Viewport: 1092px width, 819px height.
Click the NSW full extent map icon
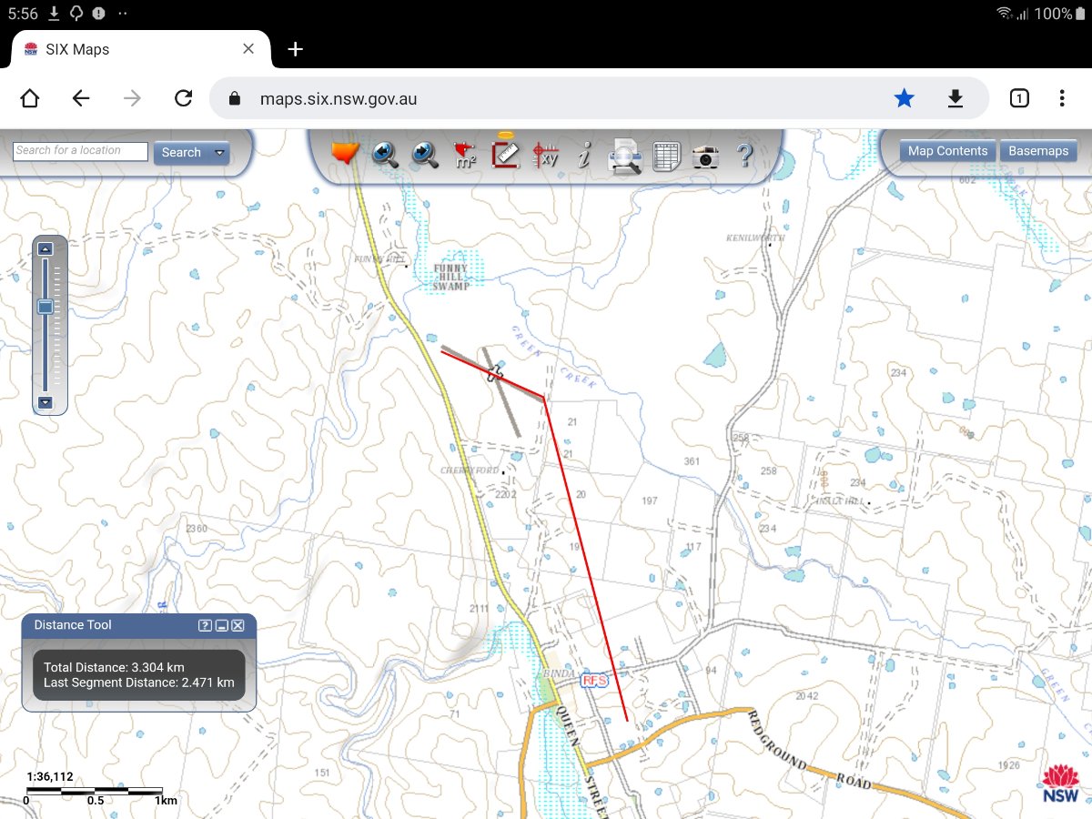coord(346,152)
